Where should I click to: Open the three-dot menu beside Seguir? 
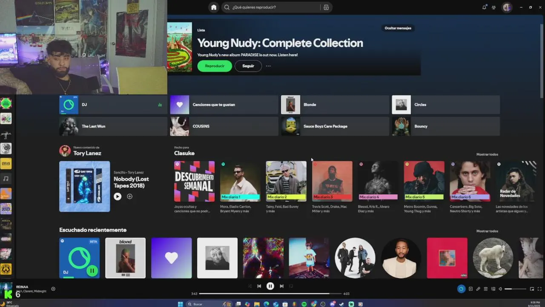pos(268,66)
